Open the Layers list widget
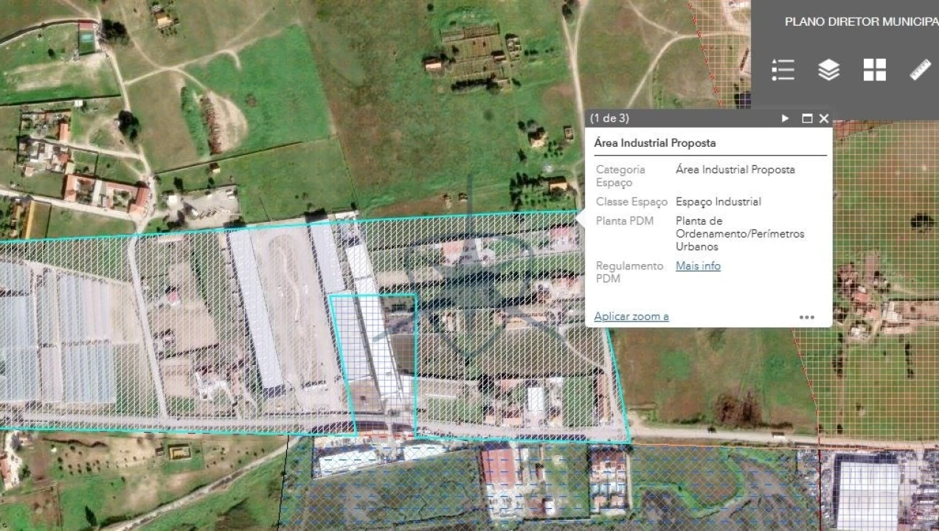This screenshot has height=531, width=939. pyautogui.click(x=828, y=70)
